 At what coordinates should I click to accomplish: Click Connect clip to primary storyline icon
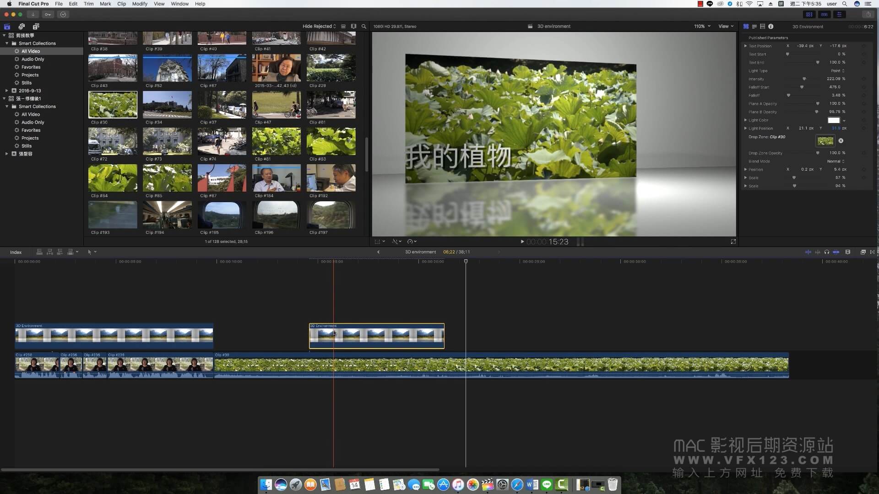coord(39,252)
